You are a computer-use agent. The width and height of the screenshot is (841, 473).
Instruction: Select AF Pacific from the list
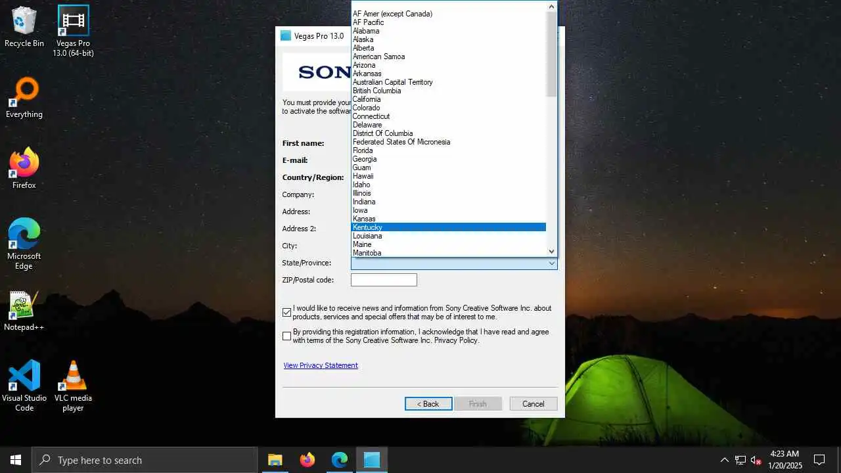pyautogui.click(x=449, y=22)
